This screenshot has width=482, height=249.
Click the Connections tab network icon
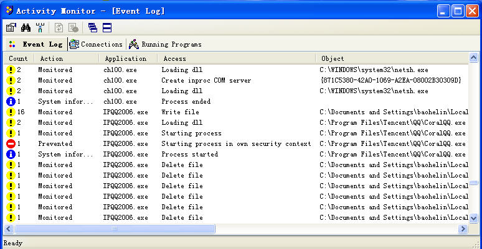(74, 45)
